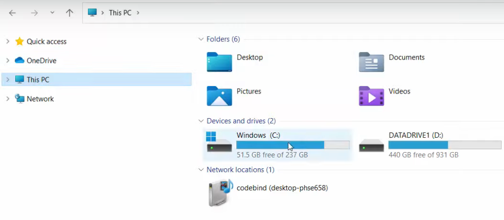Go up one level with Up arrow

click(x=69, y=13)
